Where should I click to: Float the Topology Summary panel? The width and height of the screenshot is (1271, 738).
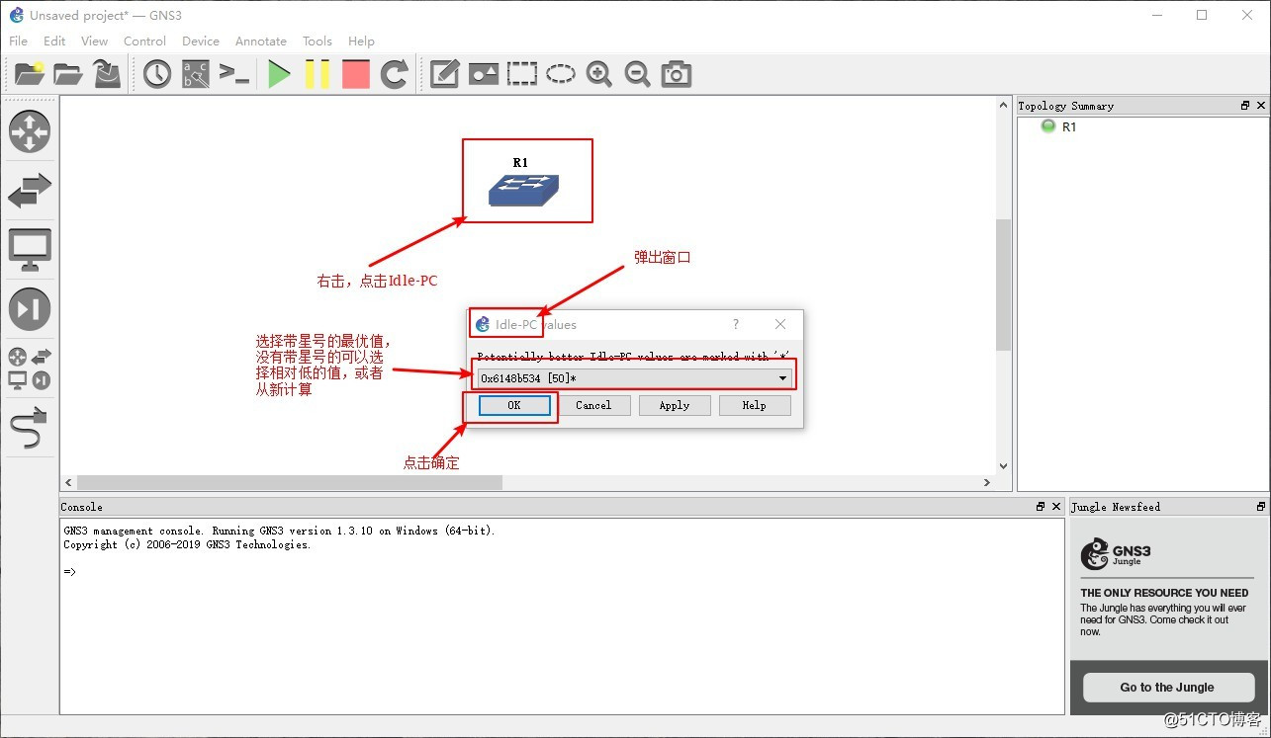pos(1245,106)
